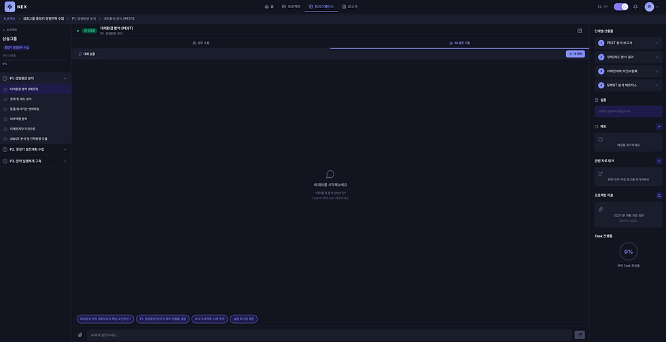Select the 동종/유사기관 벤치마킹 task
The height and width of the screenshot is (342, 666).
pos(35,109)
